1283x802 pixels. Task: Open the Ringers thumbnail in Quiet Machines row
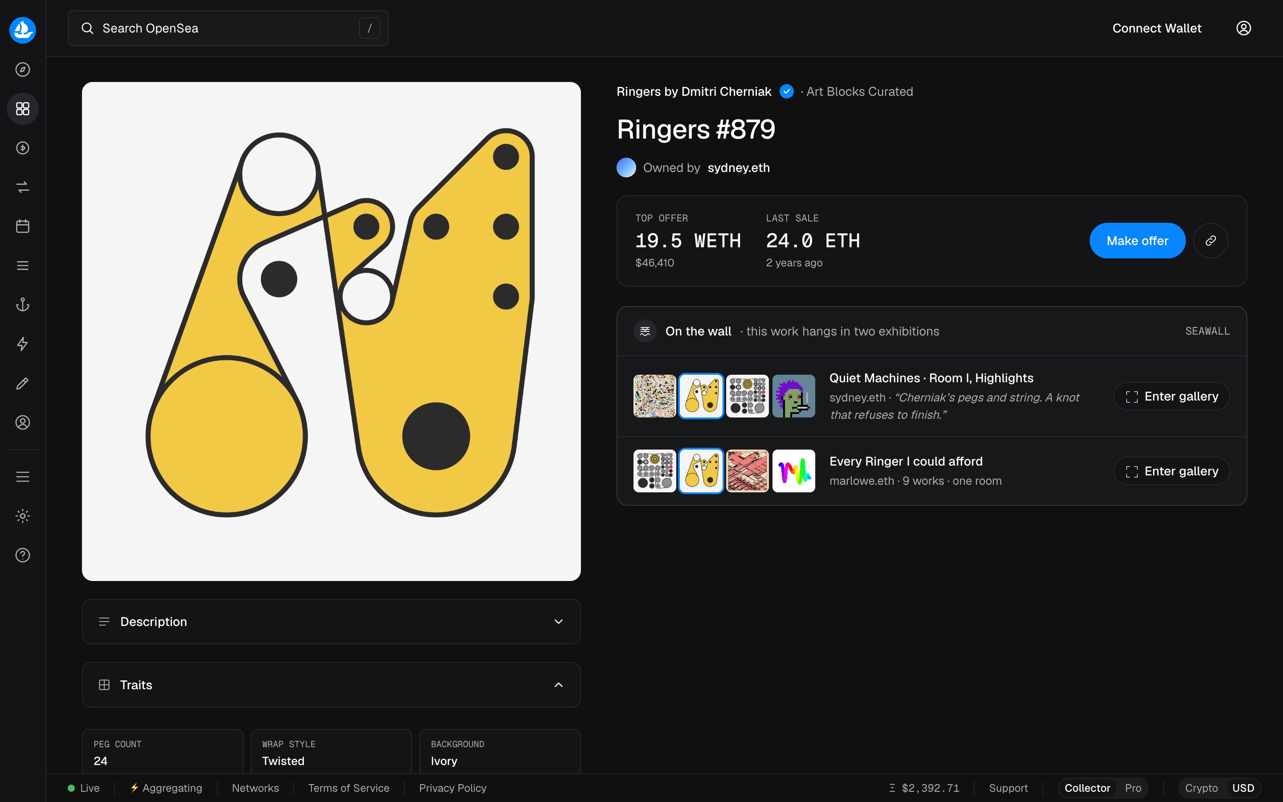[701, 396]
